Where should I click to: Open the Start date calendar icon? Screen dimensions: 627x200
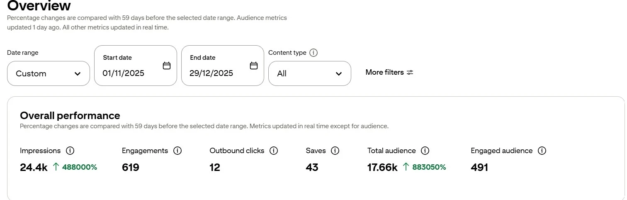[167, 66]
